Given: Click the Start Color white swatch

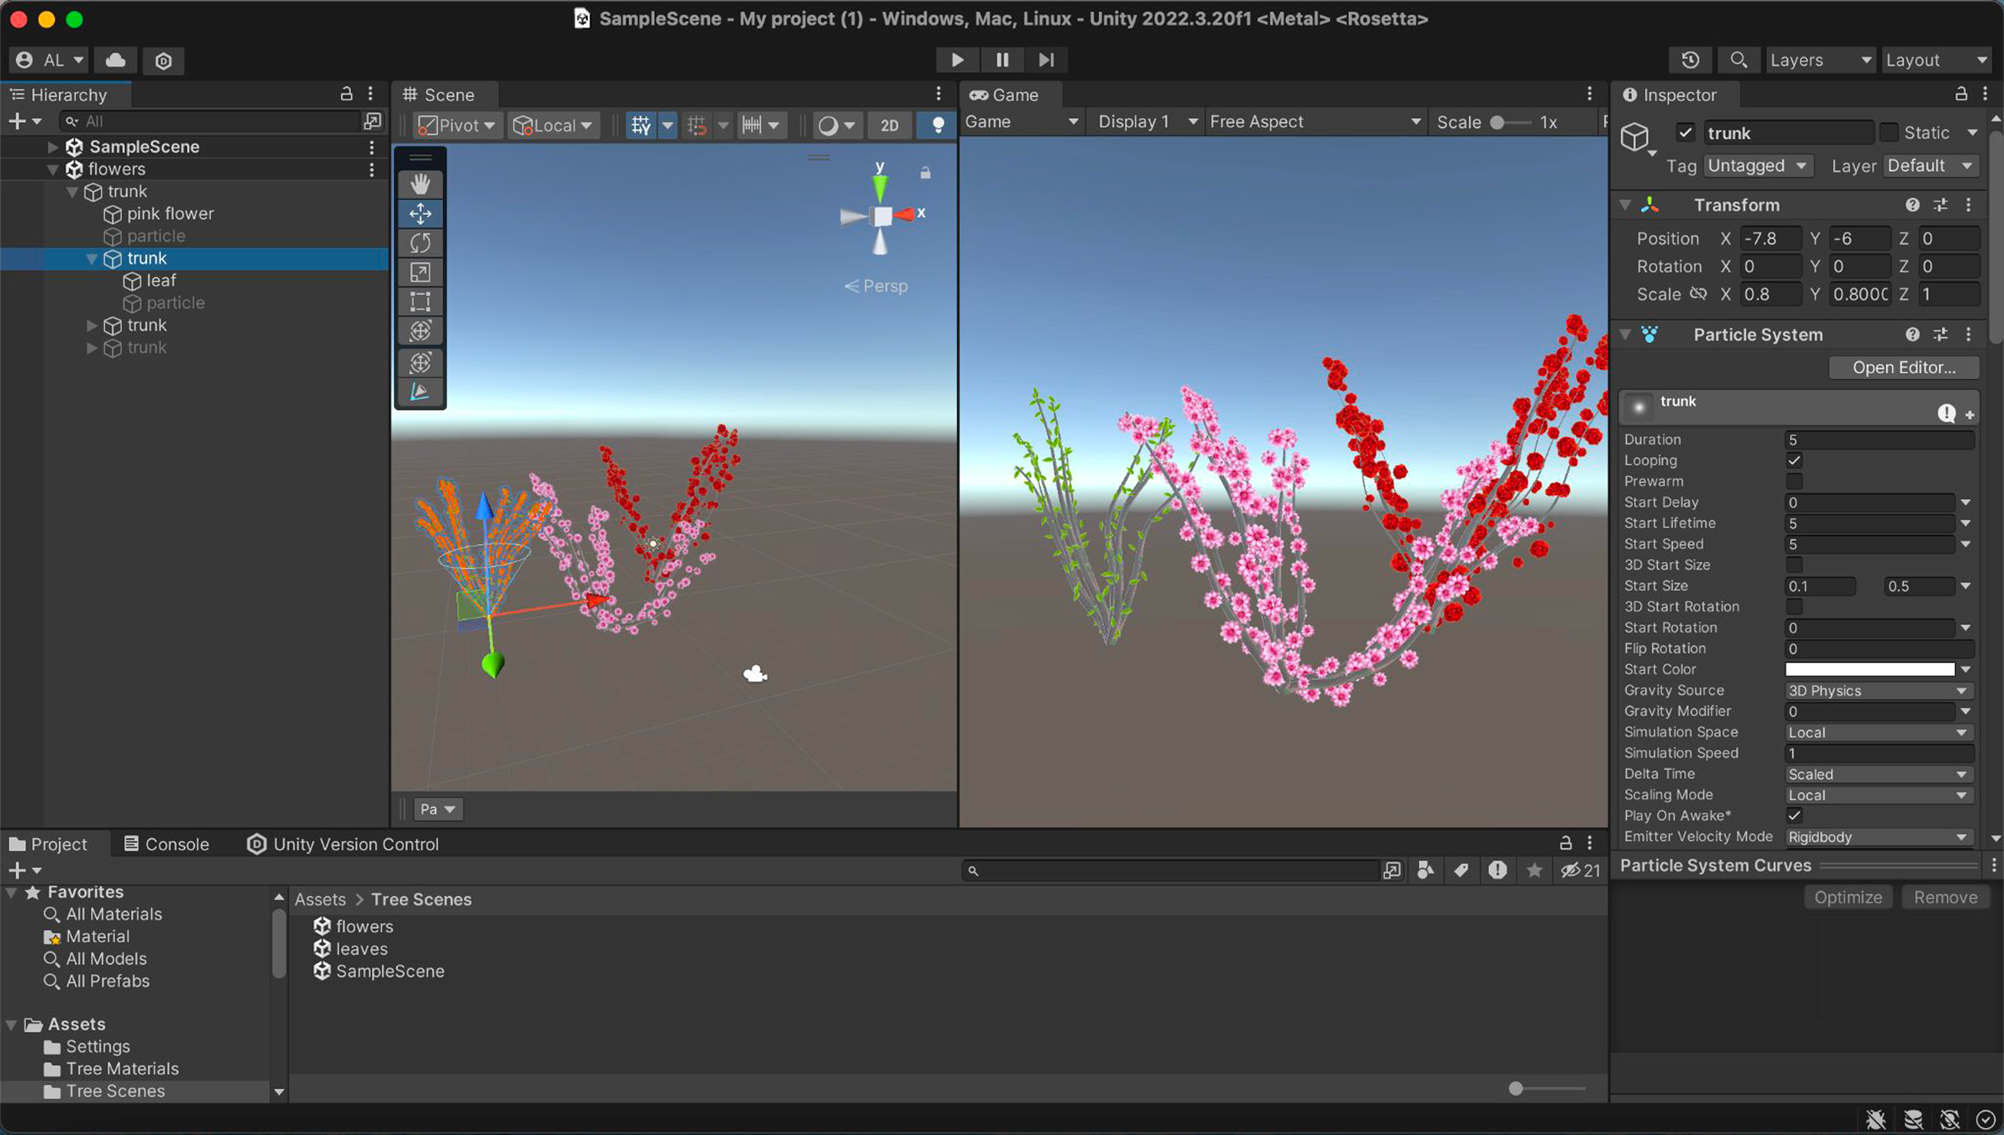Looking at the screenshot, I should click(x=1869, y=669).
